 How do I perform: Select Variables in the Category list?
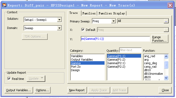point(87,56)
